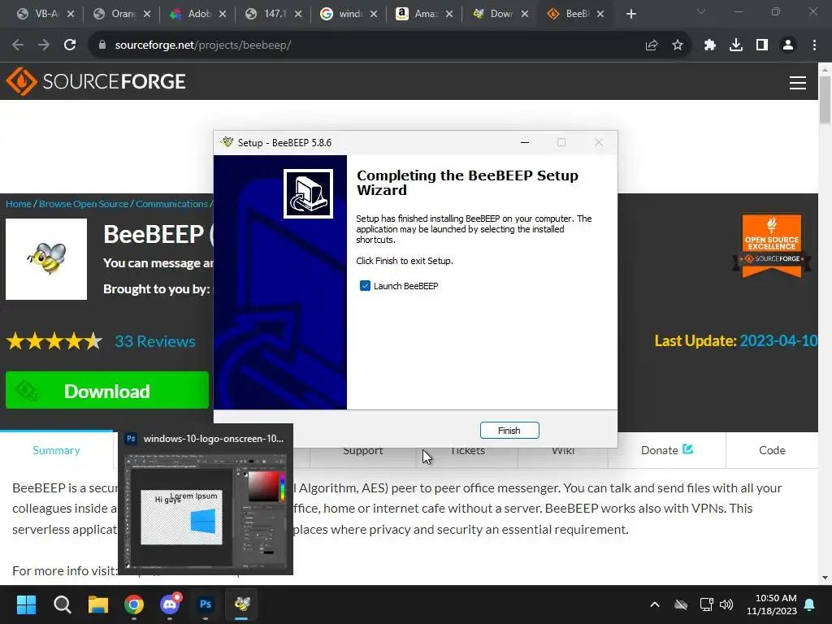
Task: Click the page vertical scrollbar thumb
Action: click(825, 100)
